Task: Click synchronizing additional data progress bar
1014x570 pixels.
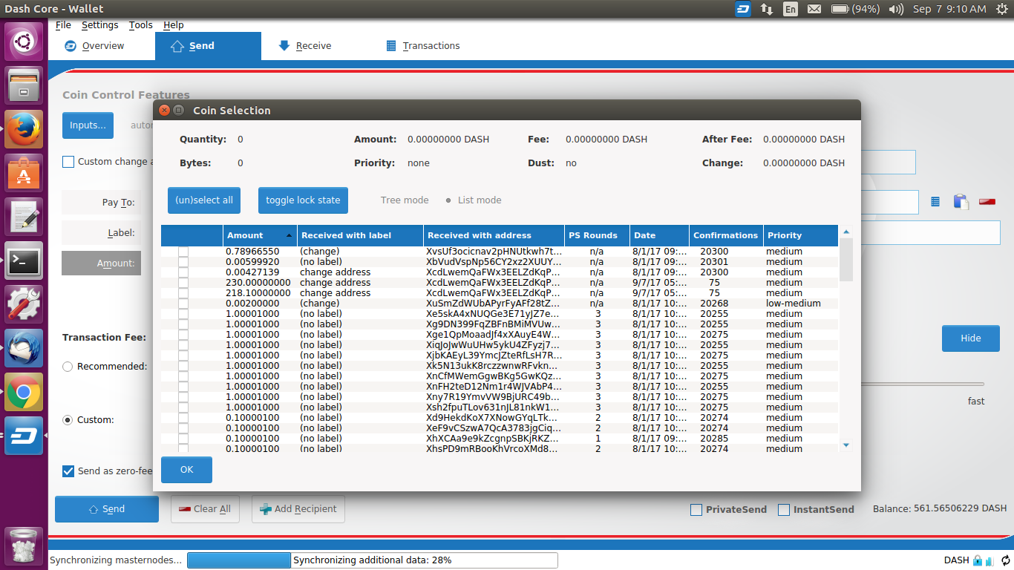Action: 372,560
